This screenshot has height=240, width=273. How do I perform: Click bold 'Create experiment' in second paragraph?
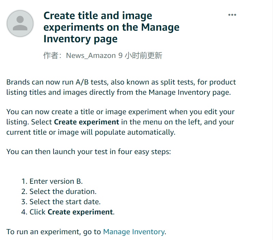[x=87, y=122]
